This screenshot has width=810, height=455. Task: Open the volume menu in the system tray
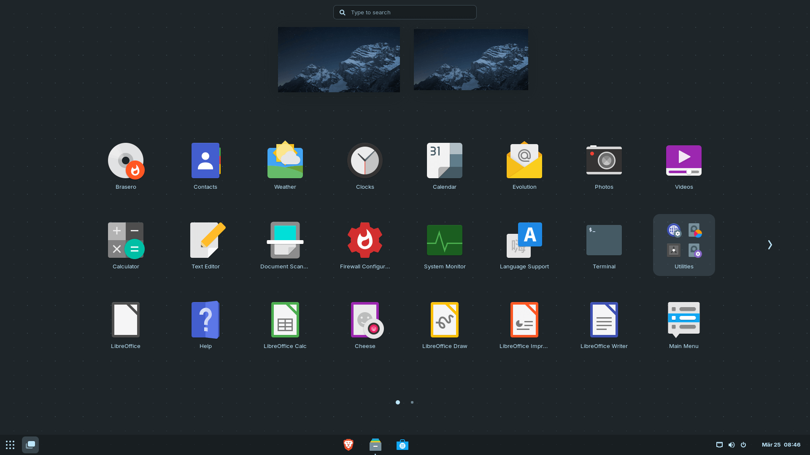[x=732, y=444]
